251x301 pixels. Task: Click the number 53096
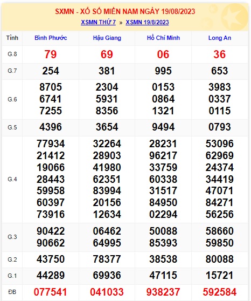[220, 144]
